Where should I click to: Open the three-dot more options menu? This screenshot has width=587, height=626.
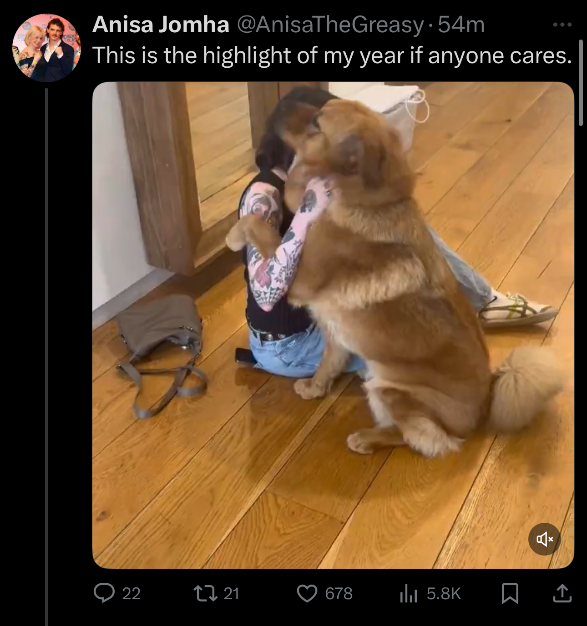coord(562,25)
